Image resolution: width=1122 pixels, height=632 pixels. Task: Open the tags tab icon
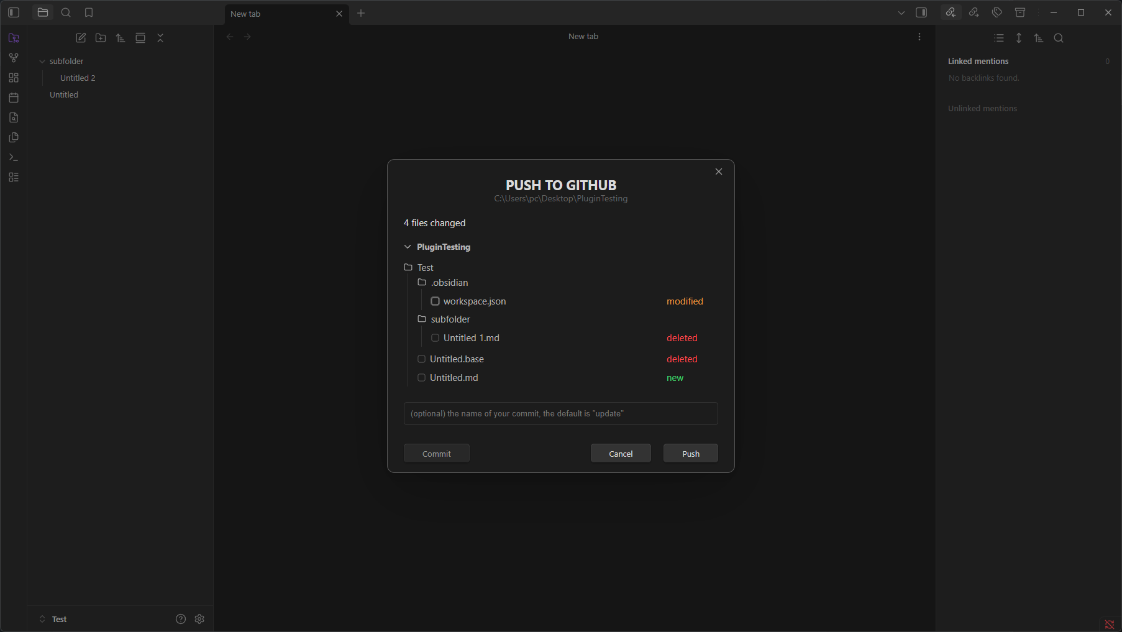(x=997, y=12)
